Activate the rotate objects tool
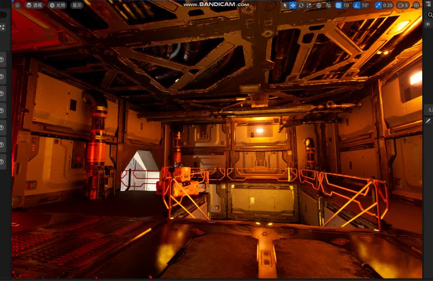 (x=301, y=5)
